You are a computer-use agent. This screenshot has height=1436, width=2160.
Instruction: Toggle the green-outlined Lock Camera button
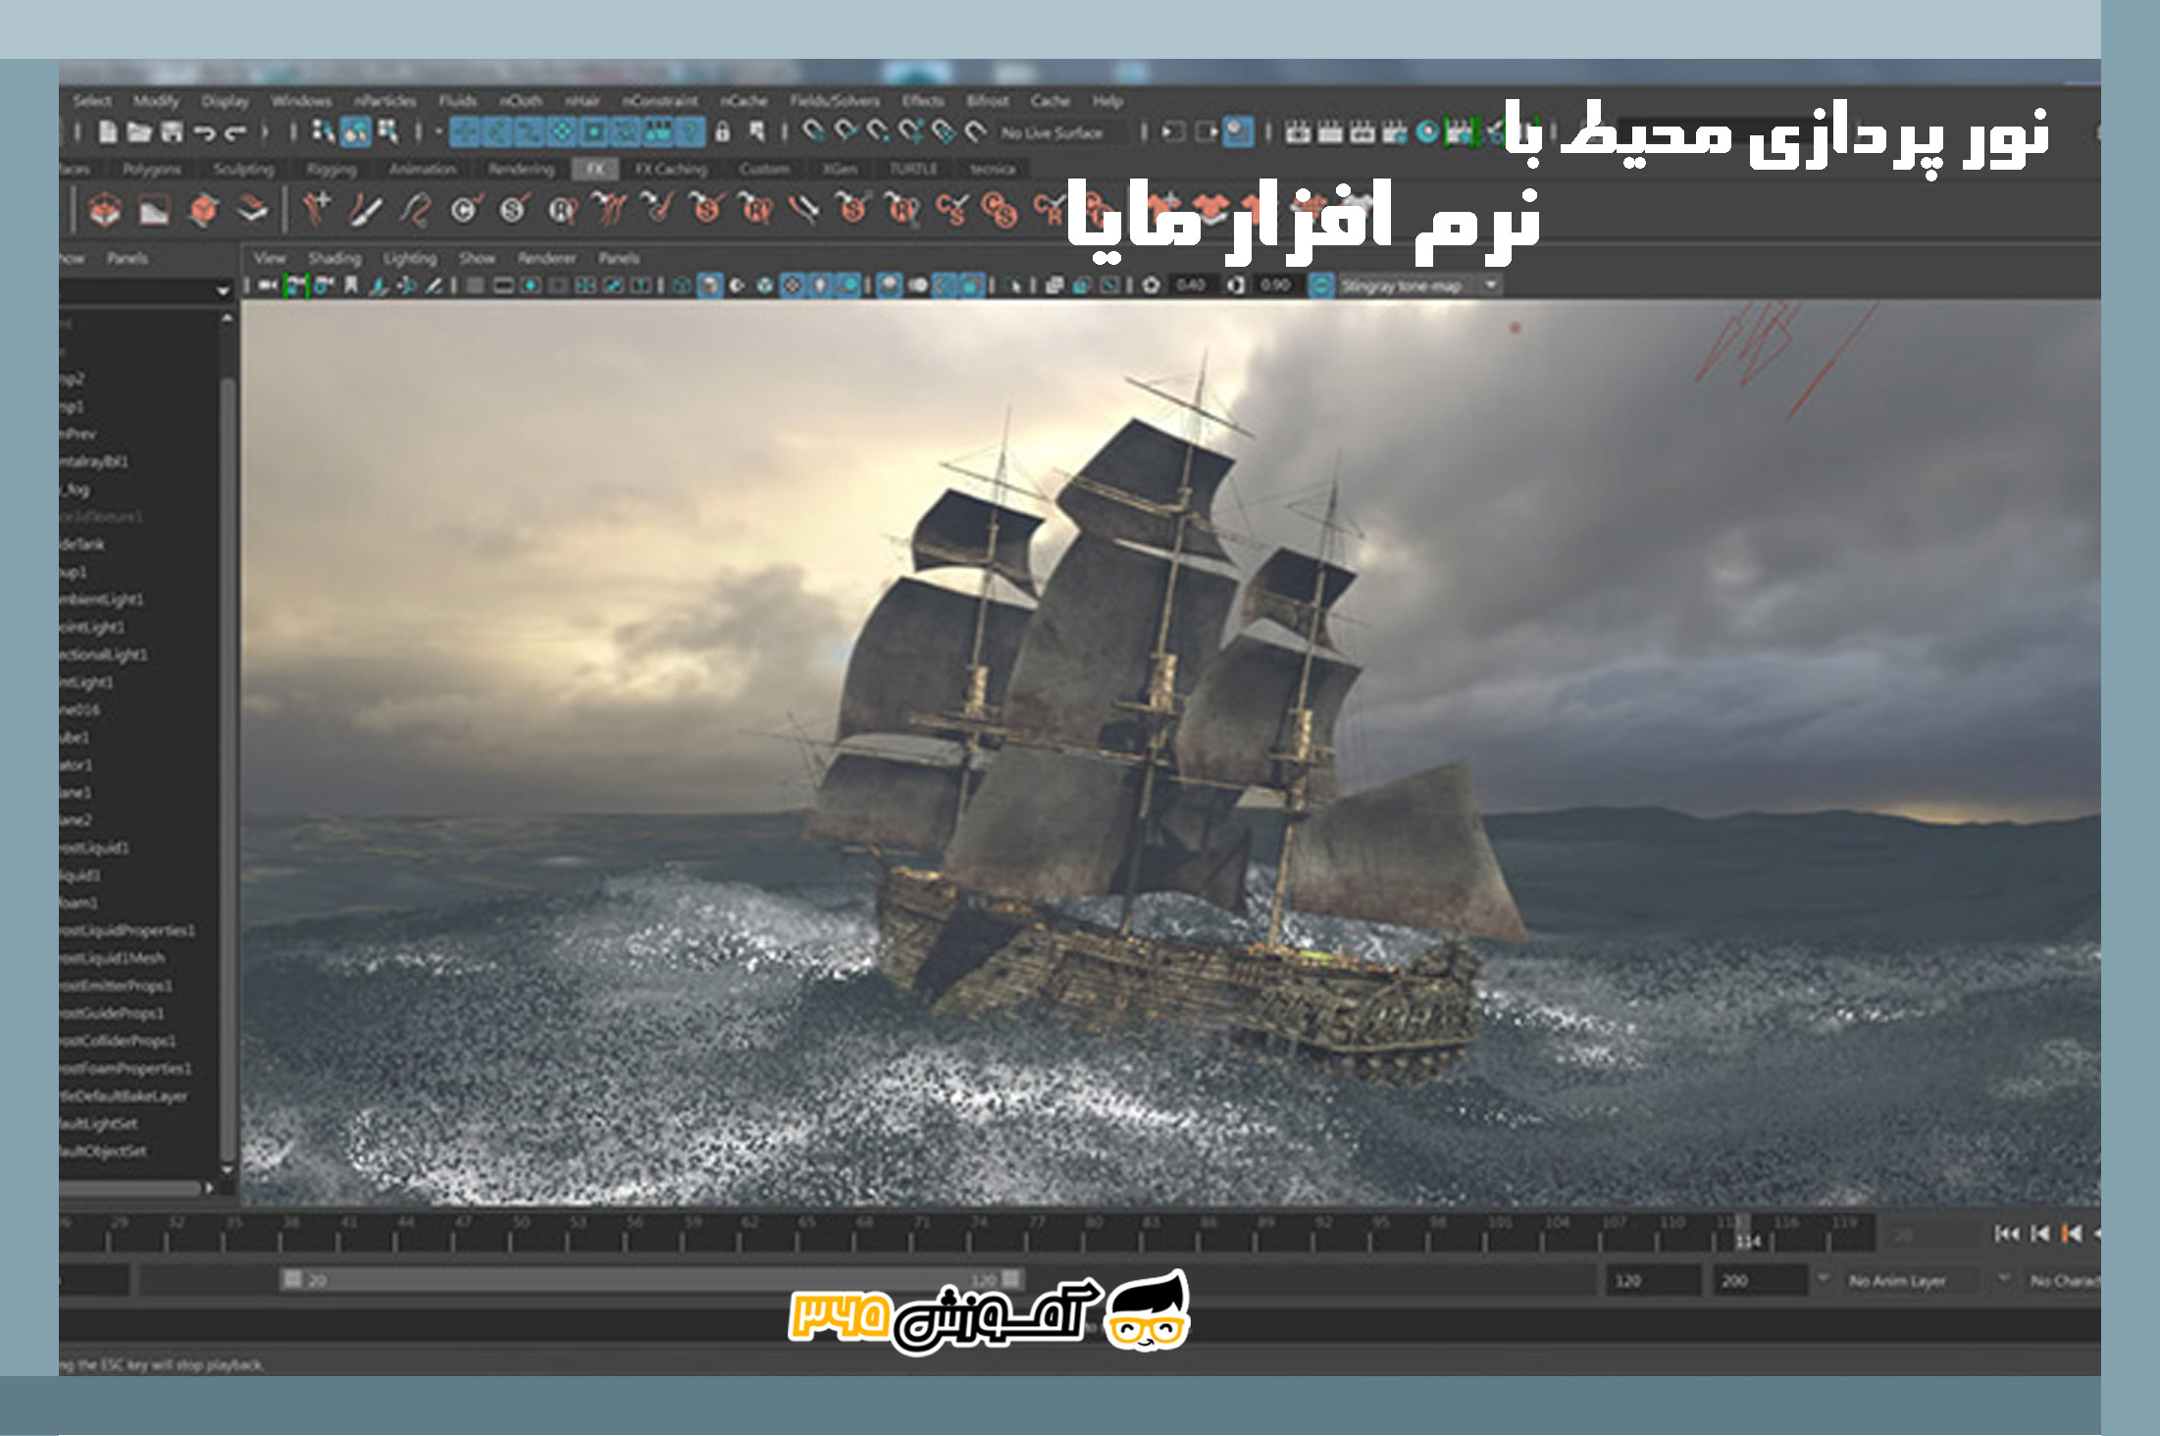(295, 285)
